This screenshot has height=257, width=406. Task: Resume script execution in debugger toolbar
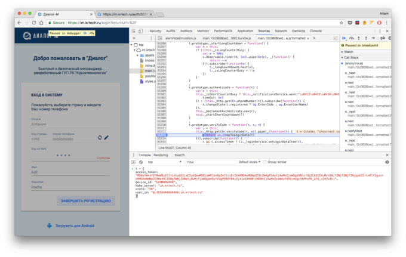[344, 38]
